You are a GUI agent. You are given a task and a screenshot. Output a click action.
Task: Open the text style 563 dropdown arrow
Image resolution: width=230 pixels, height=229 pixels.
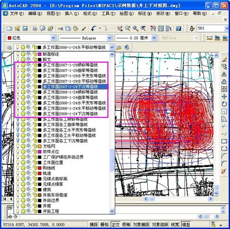pyautogui.click(x=227, y=28)
